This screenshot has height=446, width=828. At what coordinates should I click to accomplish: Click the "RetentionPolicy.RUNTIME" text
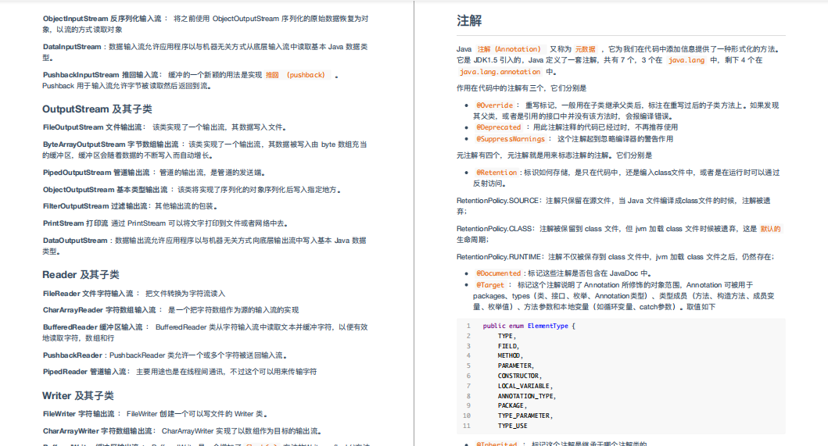(499, 256)
